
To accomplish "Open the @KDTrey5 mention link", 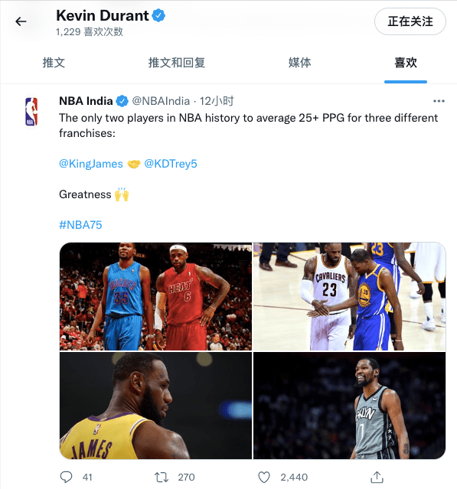I will (171, 164).
